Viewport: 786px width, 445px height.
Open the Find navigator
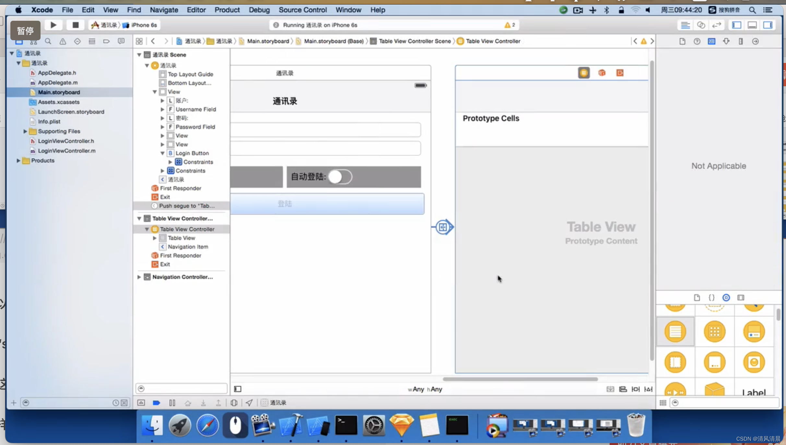48,41
